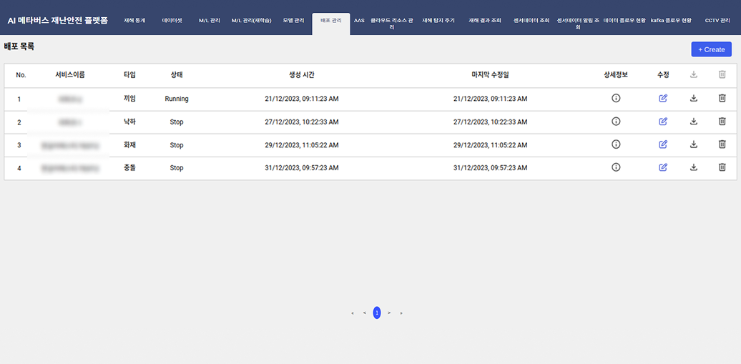Click the 서비스이름 column header
This screenshot has height=364, width=741.
70,74
